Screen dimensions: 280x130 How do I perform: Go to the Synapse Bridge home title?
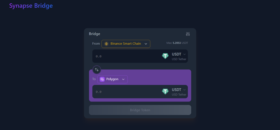tap(31, 6)
